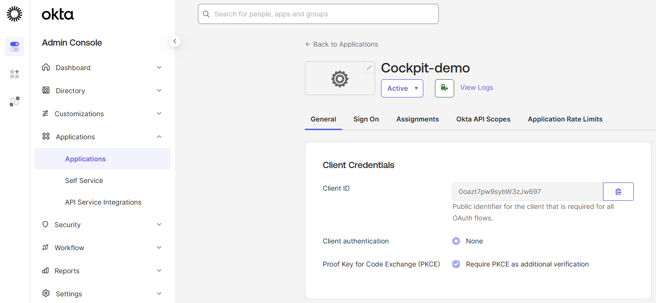Open the Admin Console toggle icon in rail
Viewport: 656px width, 303px height.
14,47
